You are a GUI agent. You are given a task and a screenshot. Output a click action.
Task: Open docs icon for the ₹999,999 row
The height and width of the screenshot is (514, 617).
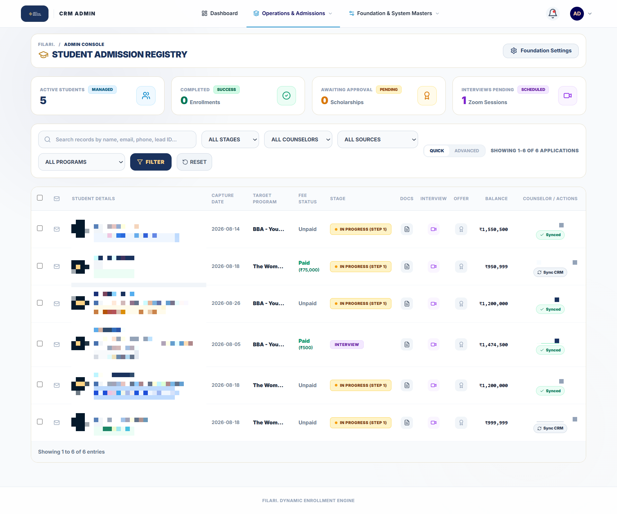coord(407,422)
